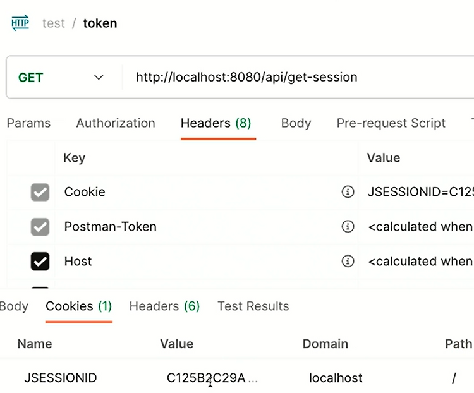Image resolution: width=474 pixels, height=393 pixels.
Task: Open response Headers (6) tab
Action: click(164, 306)
